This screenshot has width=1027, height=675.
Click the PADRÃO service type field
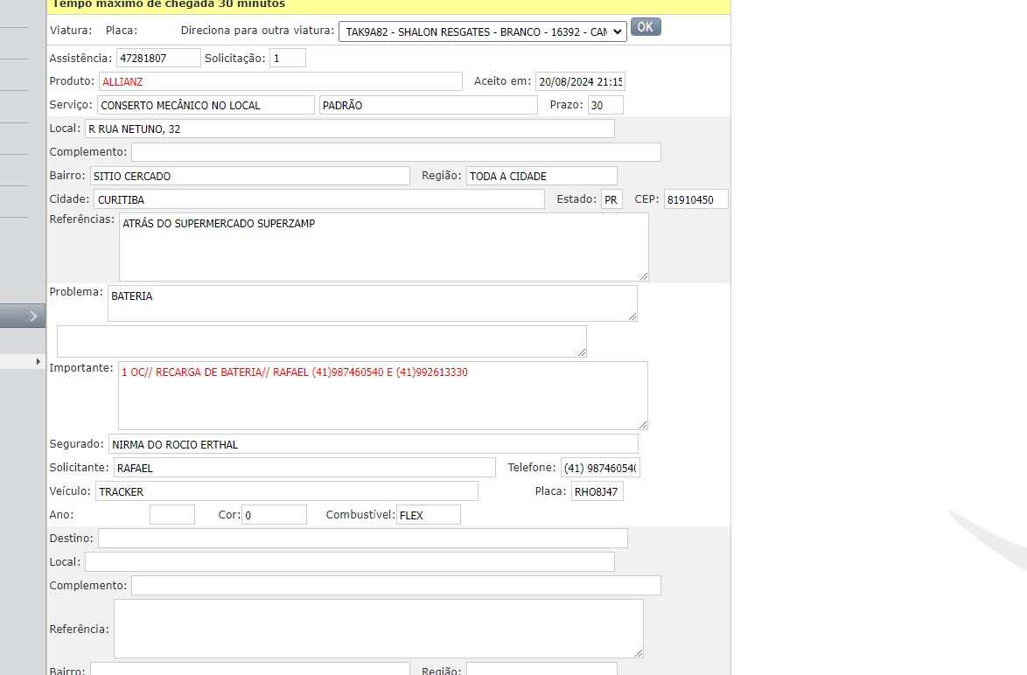tap(429, 106)
